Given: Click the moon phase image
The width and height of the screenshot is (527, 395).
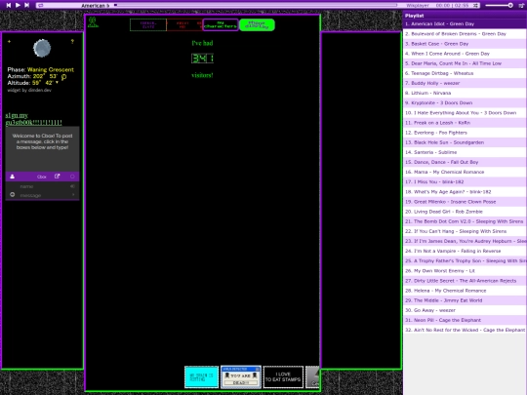Looking at the screenshot, I should [x=42, y=48].
